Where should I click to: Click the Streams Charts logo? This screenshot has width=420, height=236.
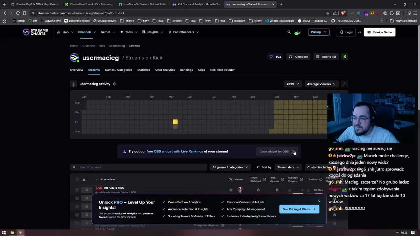pos(35,32)
